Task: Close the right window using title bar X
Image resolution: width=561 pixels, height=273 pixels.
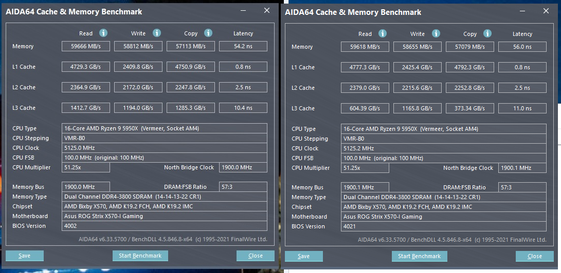Action: pyautogui.click(x=546, y=11)
